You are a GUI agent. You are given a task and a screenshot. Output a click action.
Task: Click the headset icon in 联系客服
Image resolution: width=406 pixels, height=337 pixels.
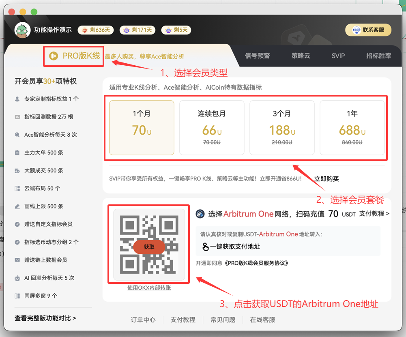357,30
